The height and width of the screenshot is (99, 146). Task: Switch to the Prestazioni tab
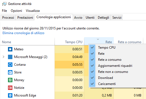pyautogui.click(x=25, y=18)
